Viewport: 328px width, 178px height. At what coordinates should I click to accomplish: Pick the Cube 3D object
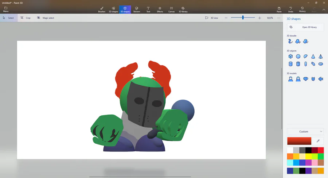pyautogui.click(x=290, y=56)
